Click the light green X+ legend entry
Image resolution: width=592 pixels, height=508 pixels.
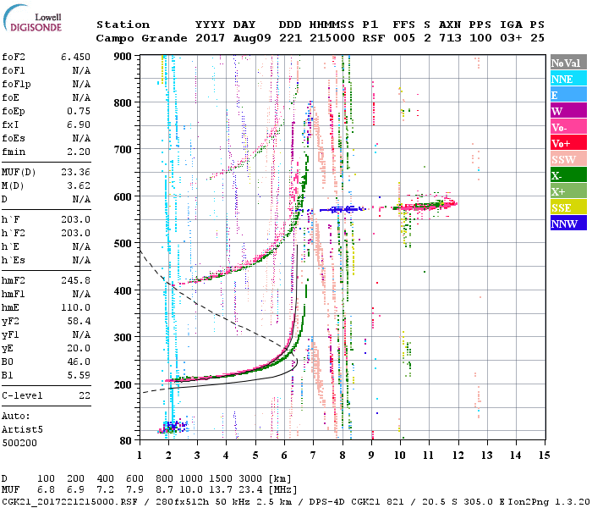[567, 191]
